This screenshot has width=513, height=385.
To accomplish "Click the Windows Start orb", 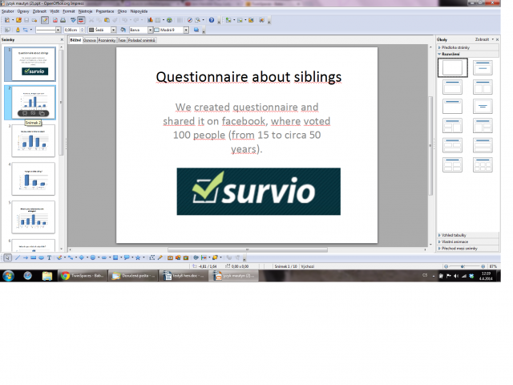I will pos(8,276).
